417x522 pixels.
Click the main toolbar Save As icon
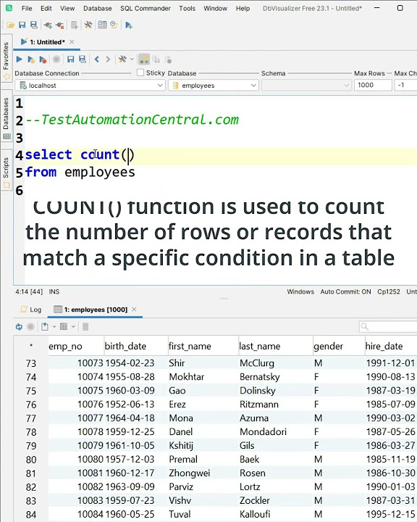(33, 25)
